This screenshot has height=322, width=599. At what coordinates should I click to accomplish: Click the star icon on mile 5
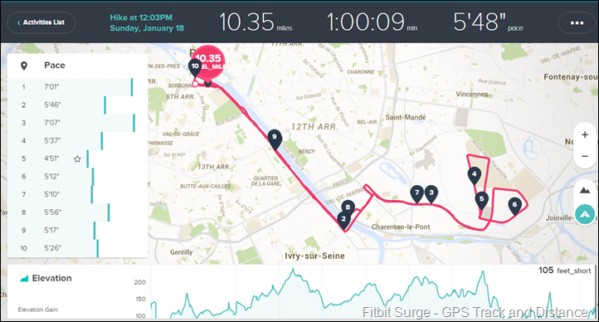pyautogui.click(x=77, y=159)
